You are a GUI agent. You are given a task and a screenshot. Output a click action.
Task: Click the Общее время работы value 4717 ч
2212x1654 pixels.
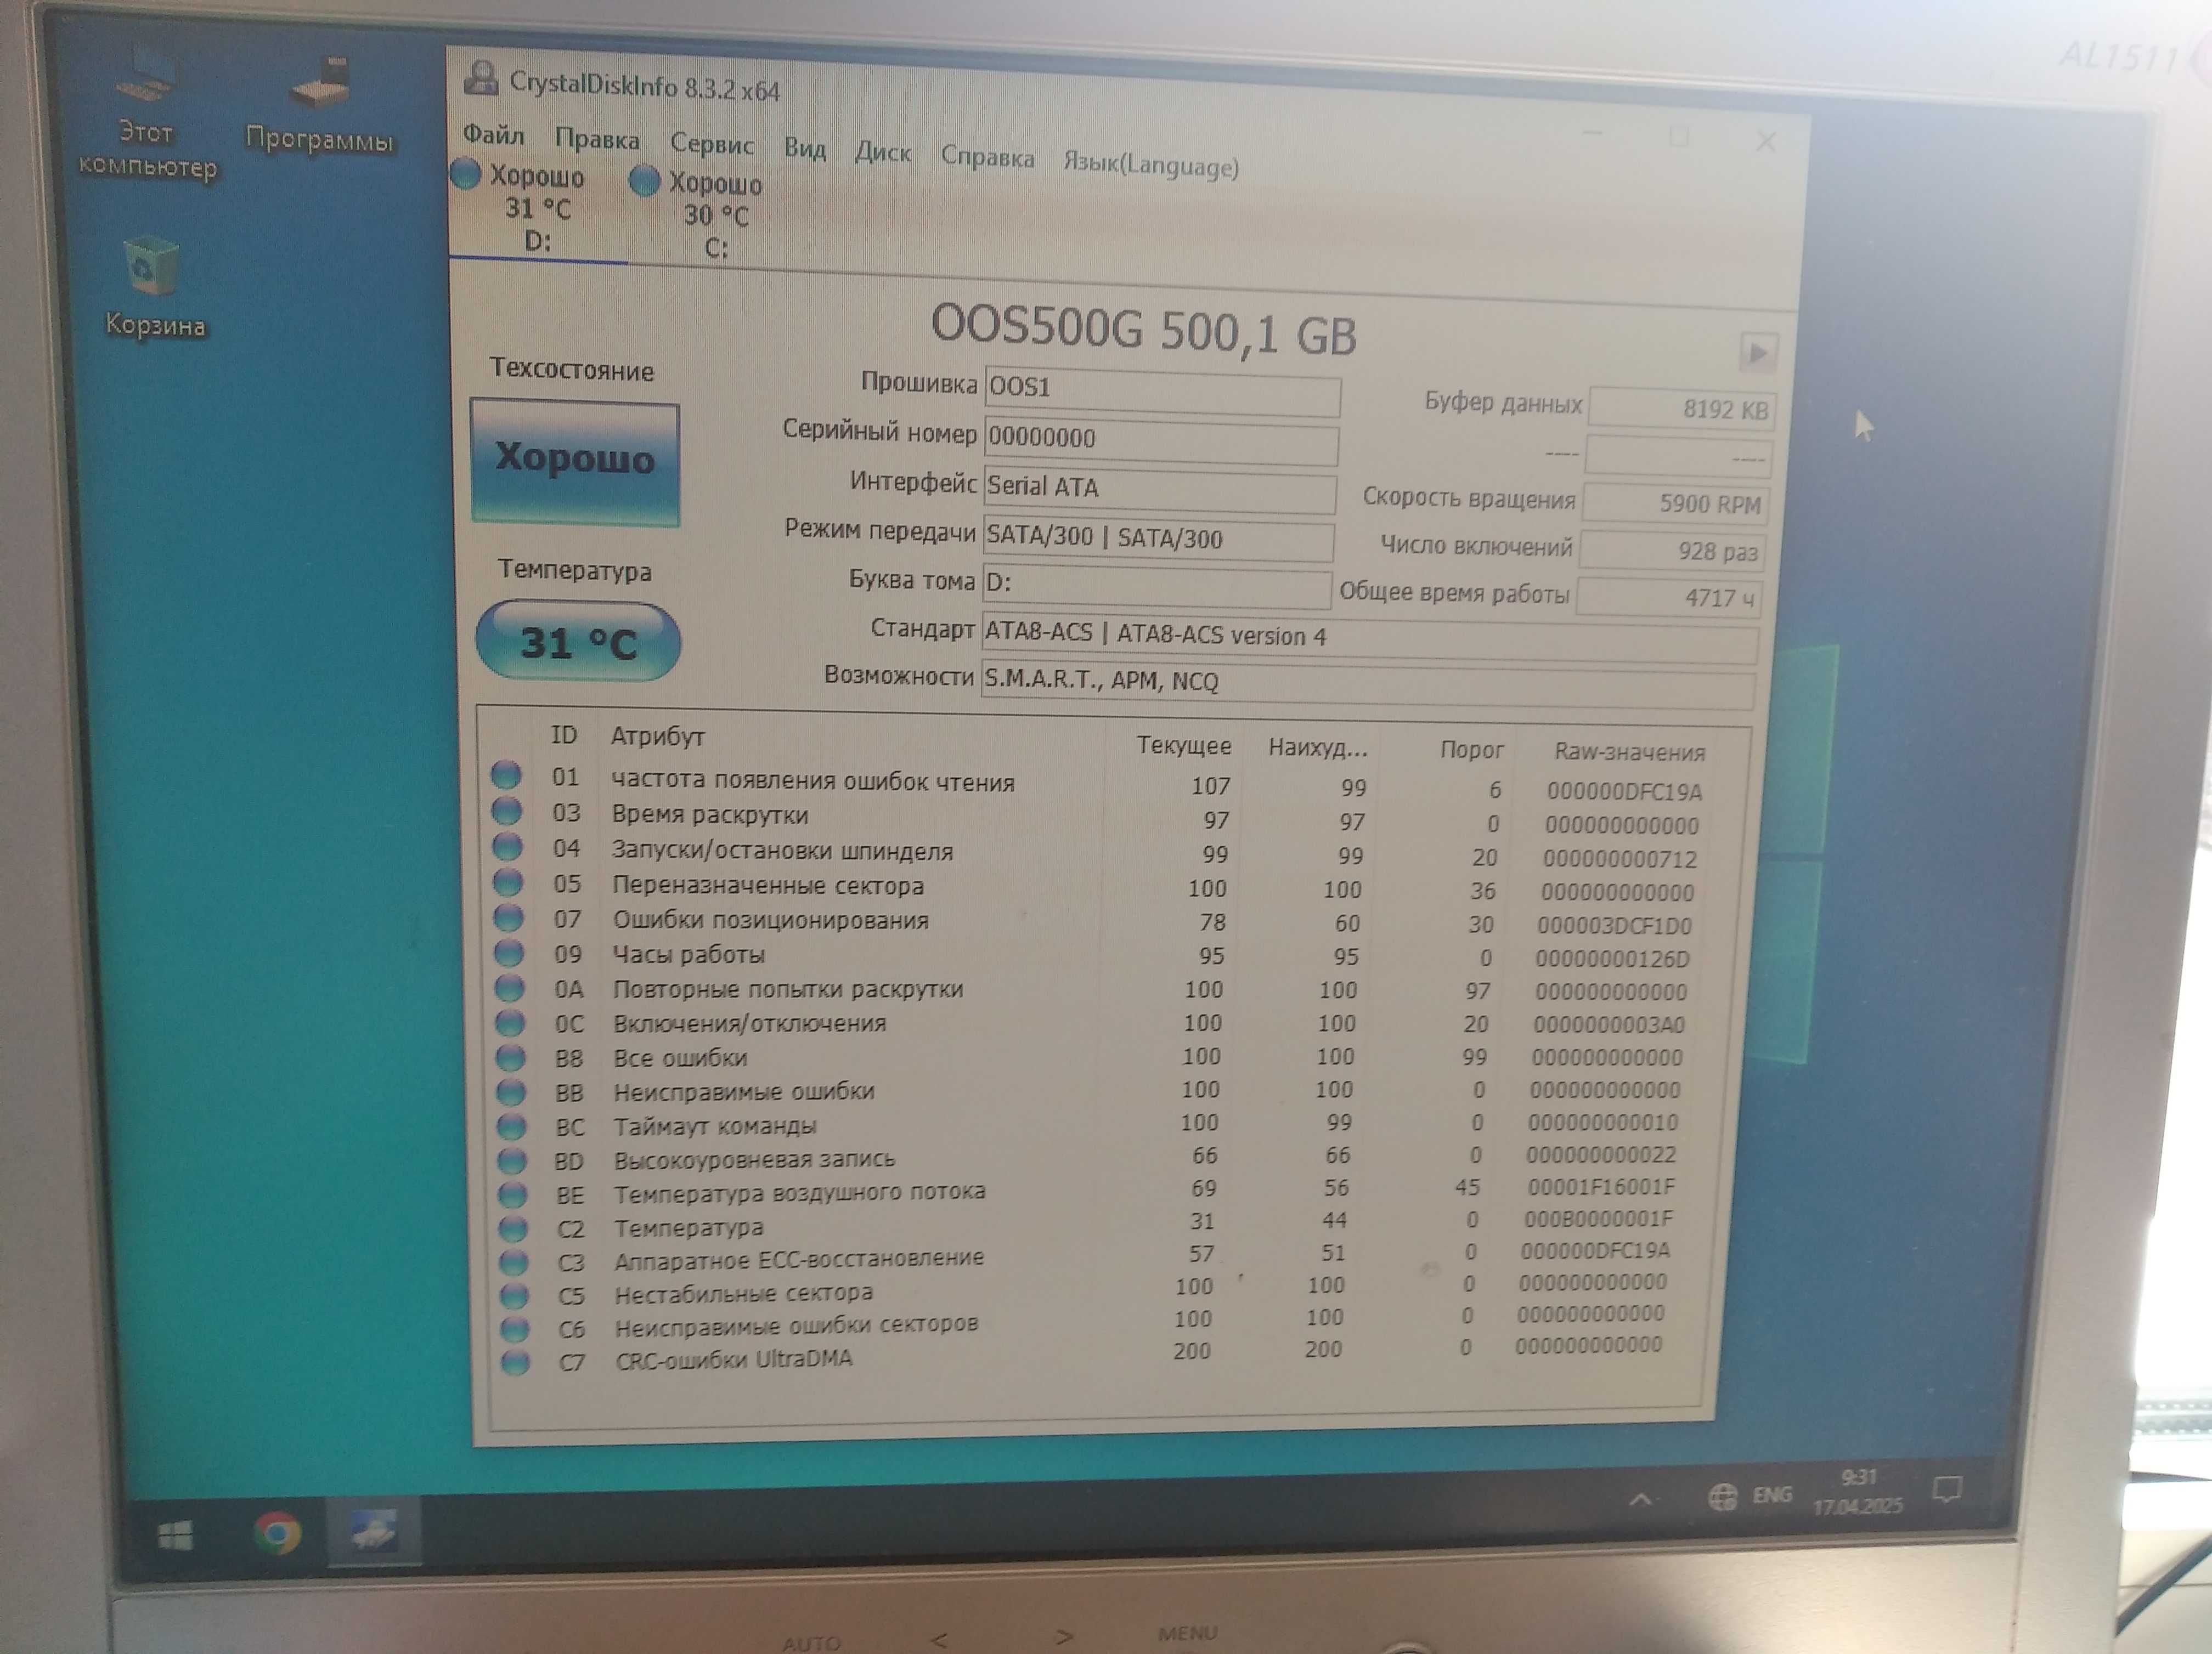pyautogui.click(x=1668, y=597)
